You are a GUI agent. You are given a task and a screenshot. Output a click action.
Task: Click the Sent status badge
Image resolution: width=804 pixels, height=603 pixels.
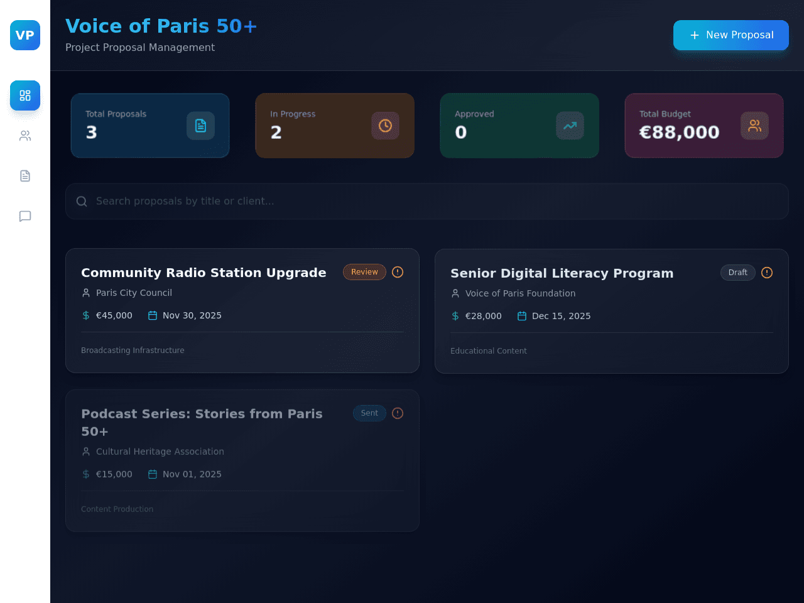(369, 413)
